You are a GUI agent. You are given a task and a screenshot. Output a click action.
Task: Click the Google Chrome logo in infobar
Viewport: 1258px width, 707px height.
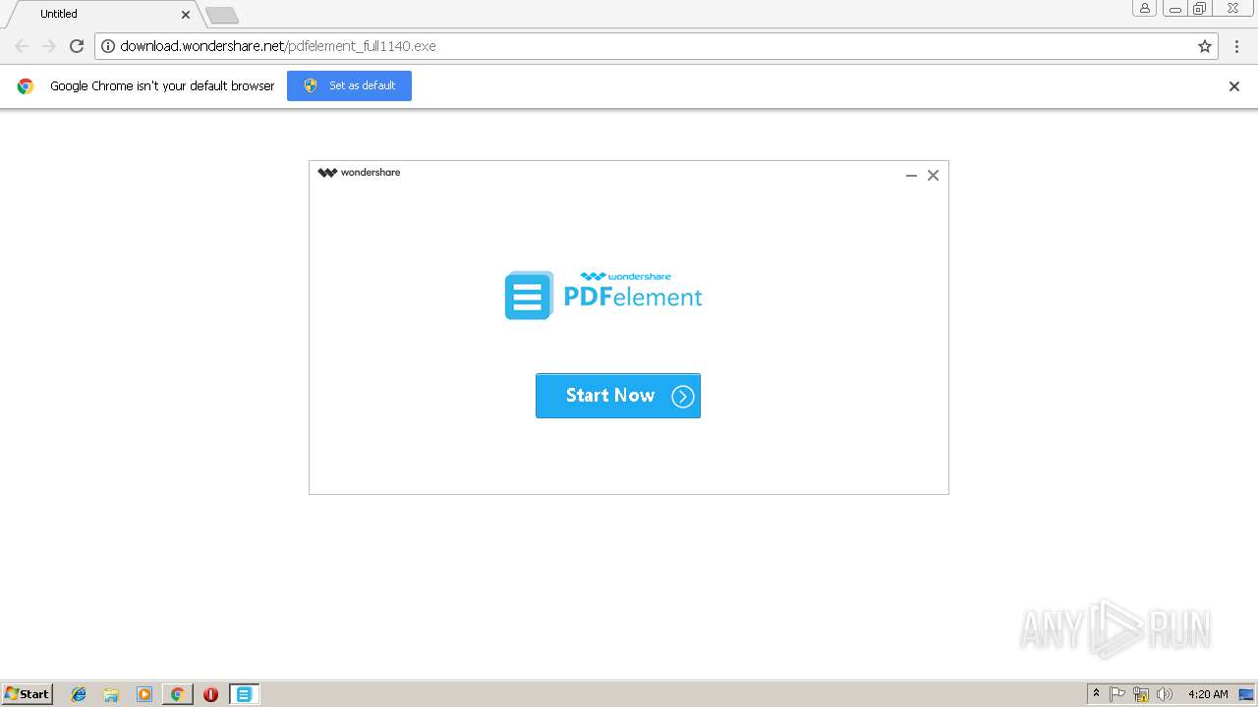(x=26, y=86)
